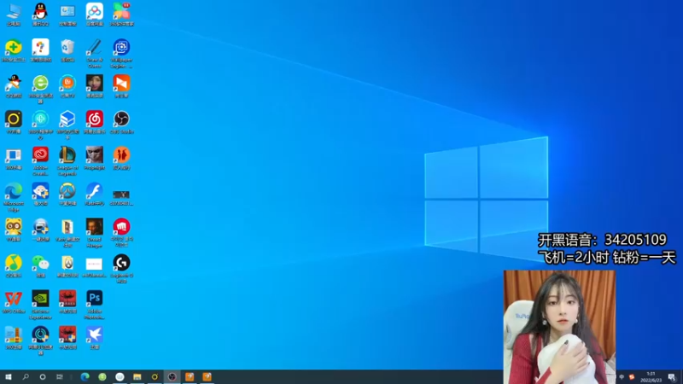Open Flash Center blue icon
The width and height of the screenshot is (683, 384).
click(x=95, y=195)
